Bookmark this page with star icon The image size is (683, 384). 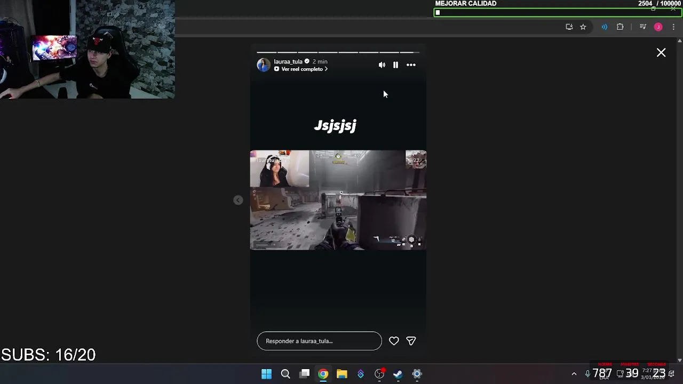point(583,27)
